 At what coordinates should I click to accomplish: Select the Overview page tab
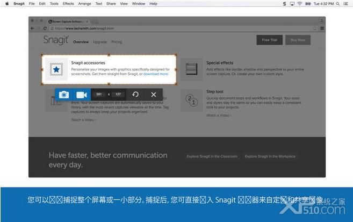[81, 42]
